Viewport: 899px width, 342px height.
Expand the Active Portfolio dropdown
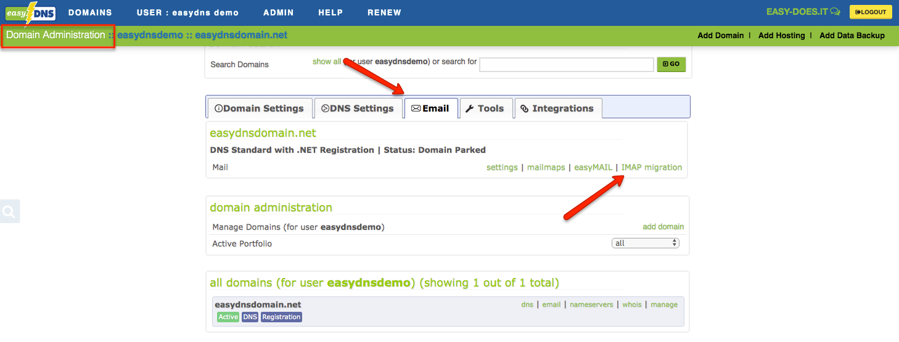point(646,243)
